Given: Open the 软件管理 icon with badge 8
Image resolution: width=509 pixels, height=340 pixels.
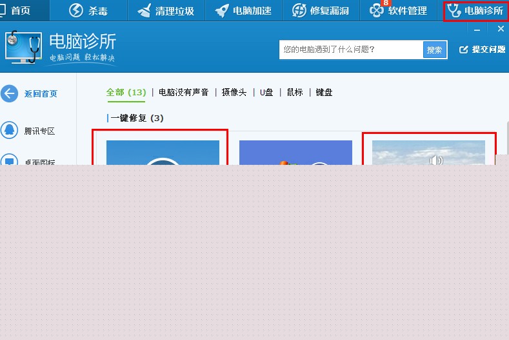Looking at the screenshot, I should pos(377,10).
